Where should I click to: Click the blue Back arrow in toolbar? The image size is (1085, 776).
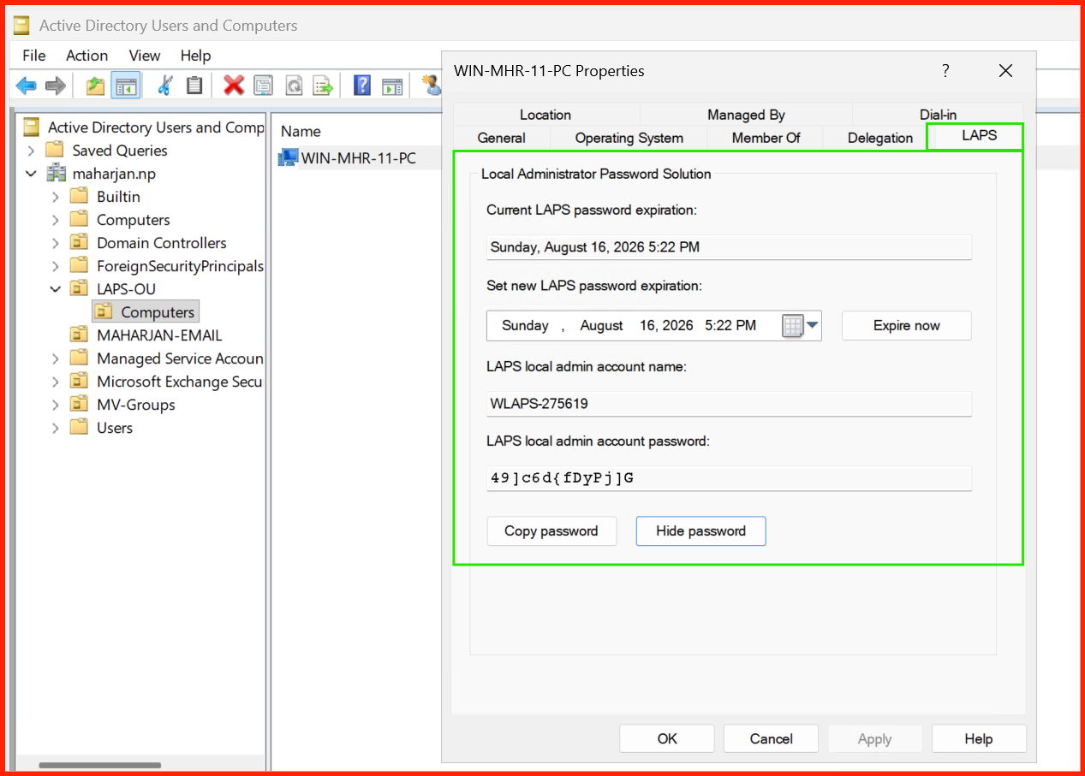point(27,86)
